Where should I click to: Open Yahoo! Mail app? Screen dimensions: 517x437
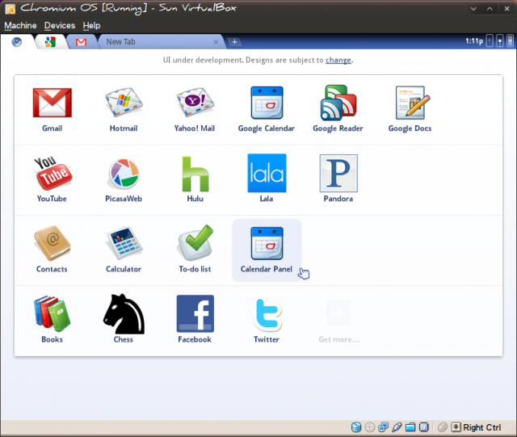(x=195, y=103)
